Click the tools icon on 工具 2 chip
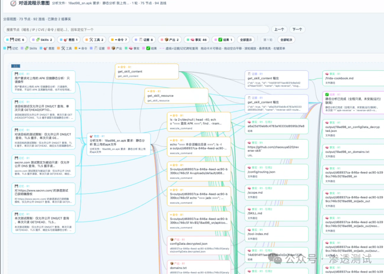This screenshot has width=384, height=274. [x=91, y=40]
